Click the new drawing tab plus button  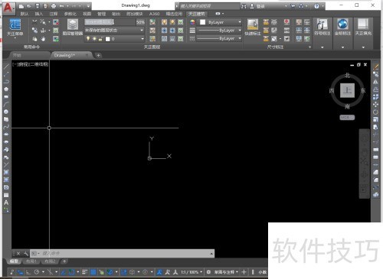[98, 55]
